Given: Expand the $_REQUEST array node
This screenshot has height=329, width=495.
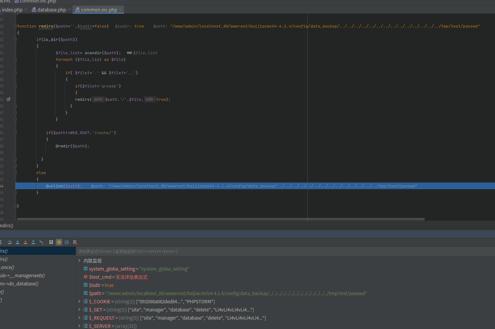Looking at the screenshot, I should (80, 318).
